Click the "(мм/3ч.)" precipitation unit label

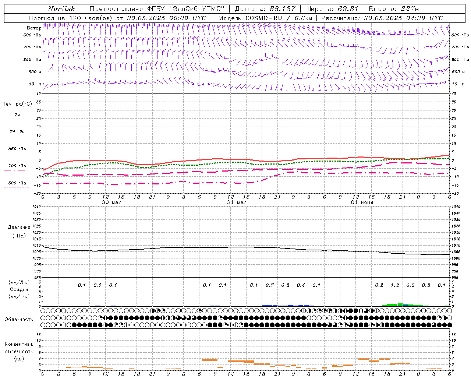coord(19,282)
